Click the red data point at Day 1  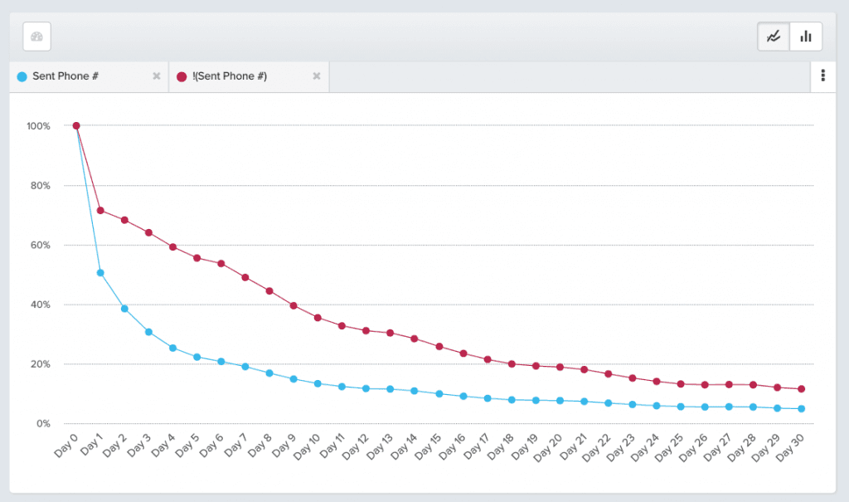(100, 211)
